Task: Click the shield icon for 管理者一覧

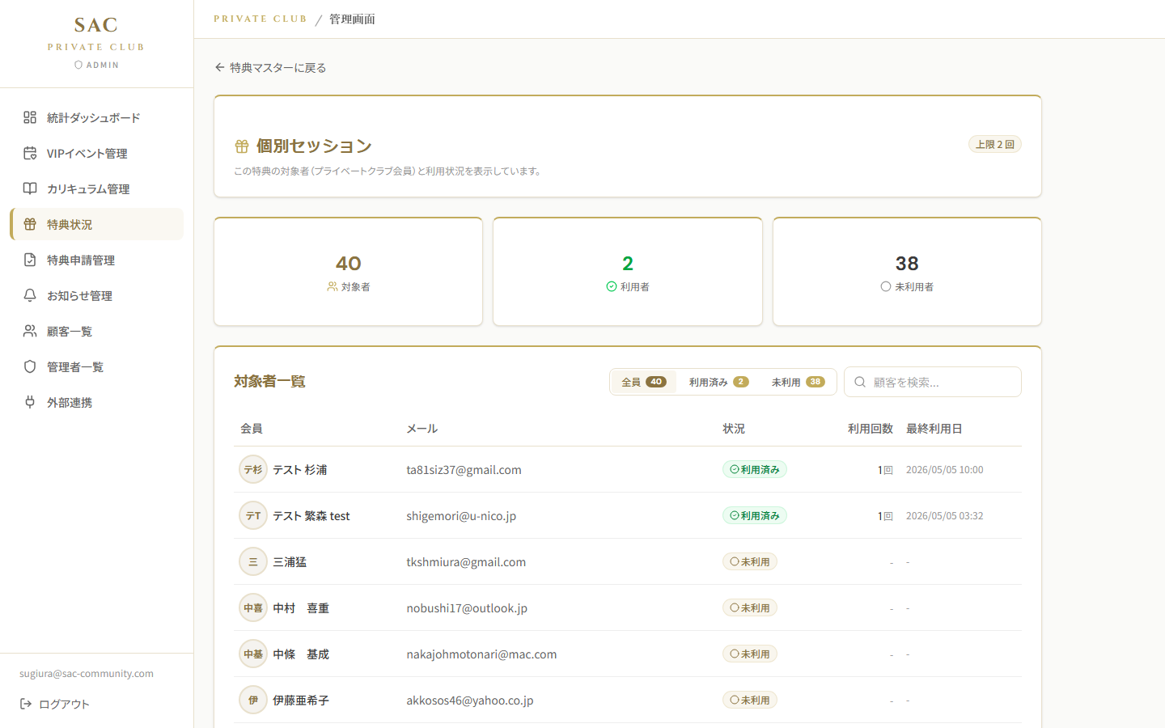Action: coord(30,366)
